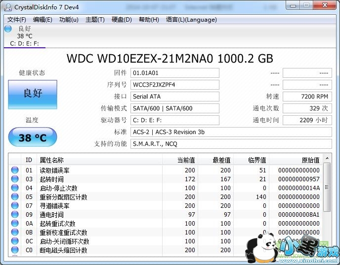The width and height of the screenshot is (340, 265).
Task: Click the 接口 field Serial ATA
Action: coord(175,97)
